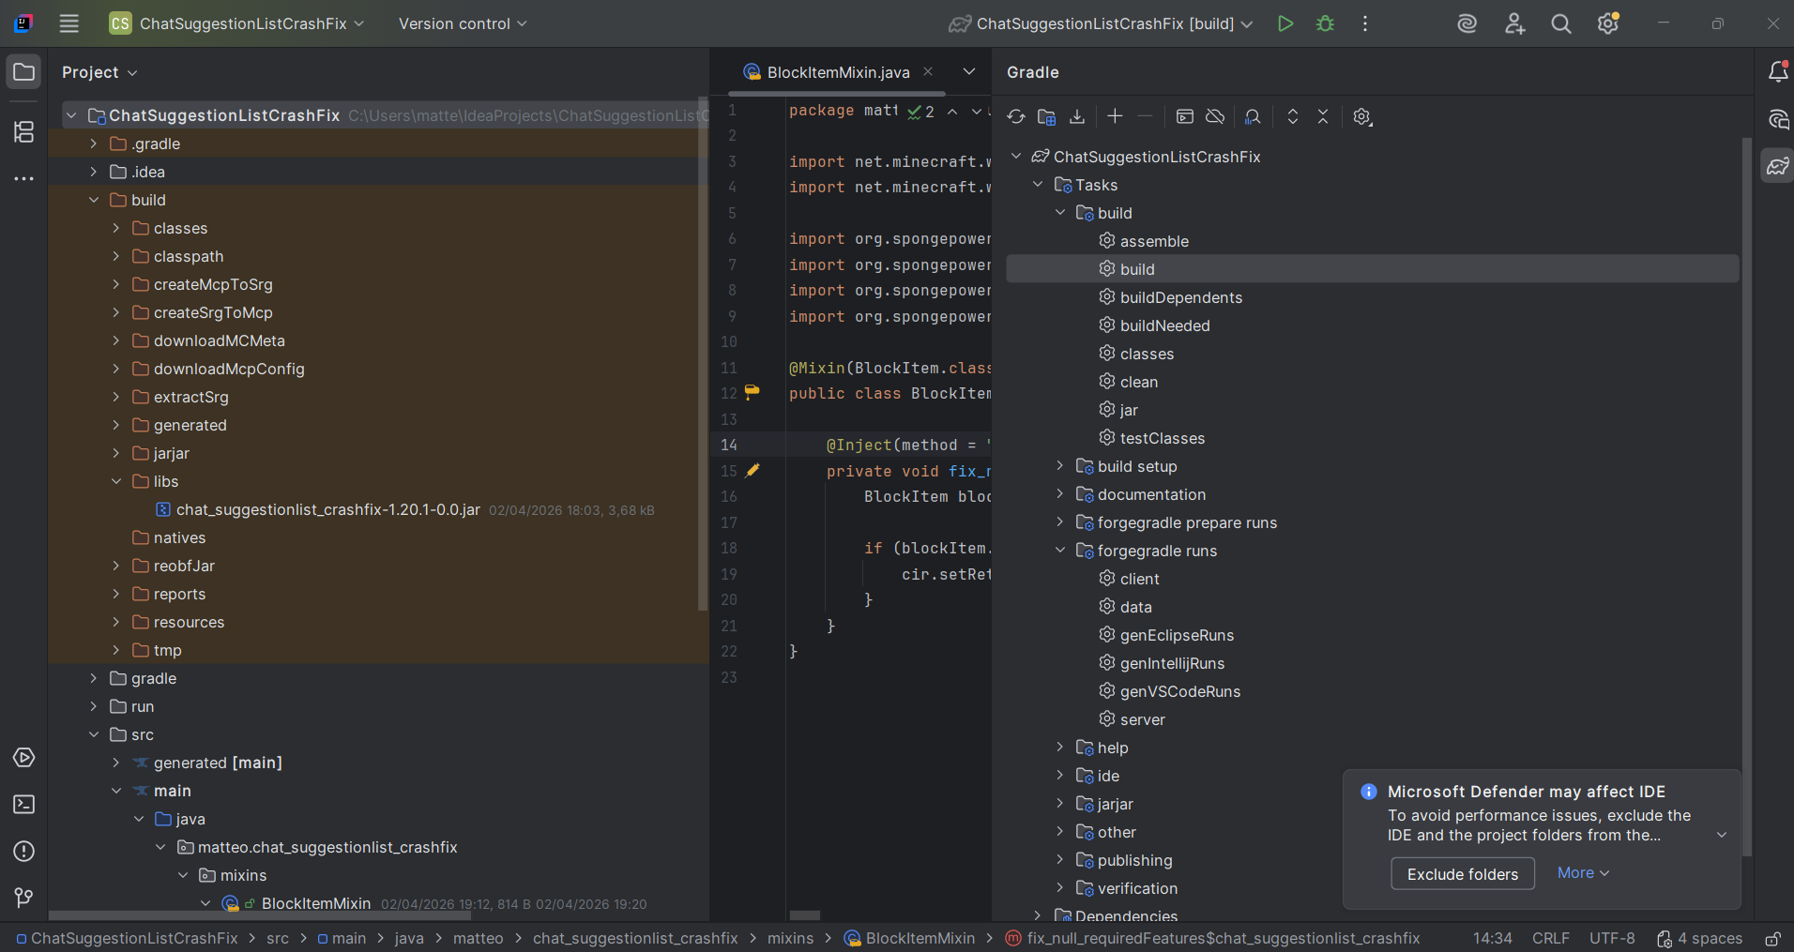Open the main menu hamburger icon
The height and width of the screenshot is (952, 1794).
pos(69,23)
